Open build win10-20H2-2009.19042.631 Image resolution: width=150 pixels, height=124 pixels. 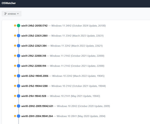37,106
